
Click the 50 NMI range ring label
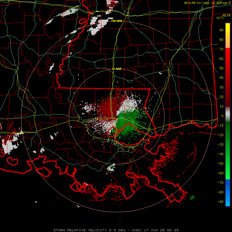(117, 69)
